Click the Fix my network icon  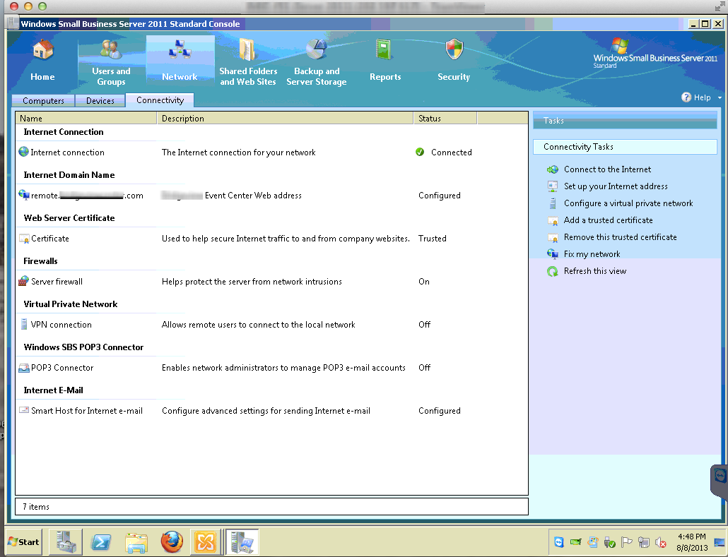pyautogui.click(x=553, y=253)
